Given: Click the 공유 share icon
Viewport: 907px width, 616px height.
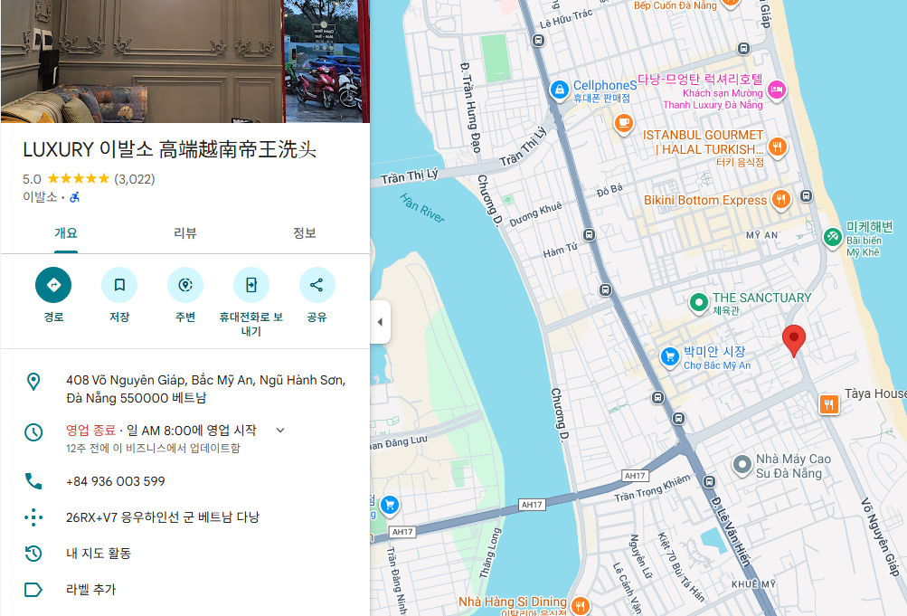Looking at the screenshot, I should 317,285.
